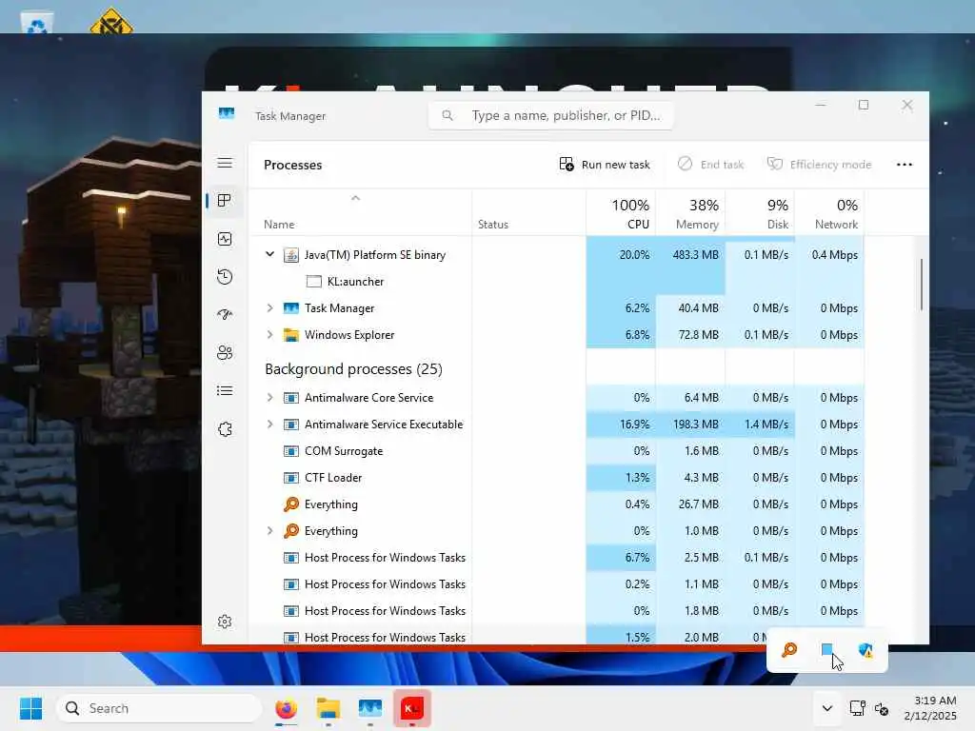Open the Startup apps sidebar icon
The height and width of the screenshot is (731, 975).
pyautogui.click(x=225, y=314)
